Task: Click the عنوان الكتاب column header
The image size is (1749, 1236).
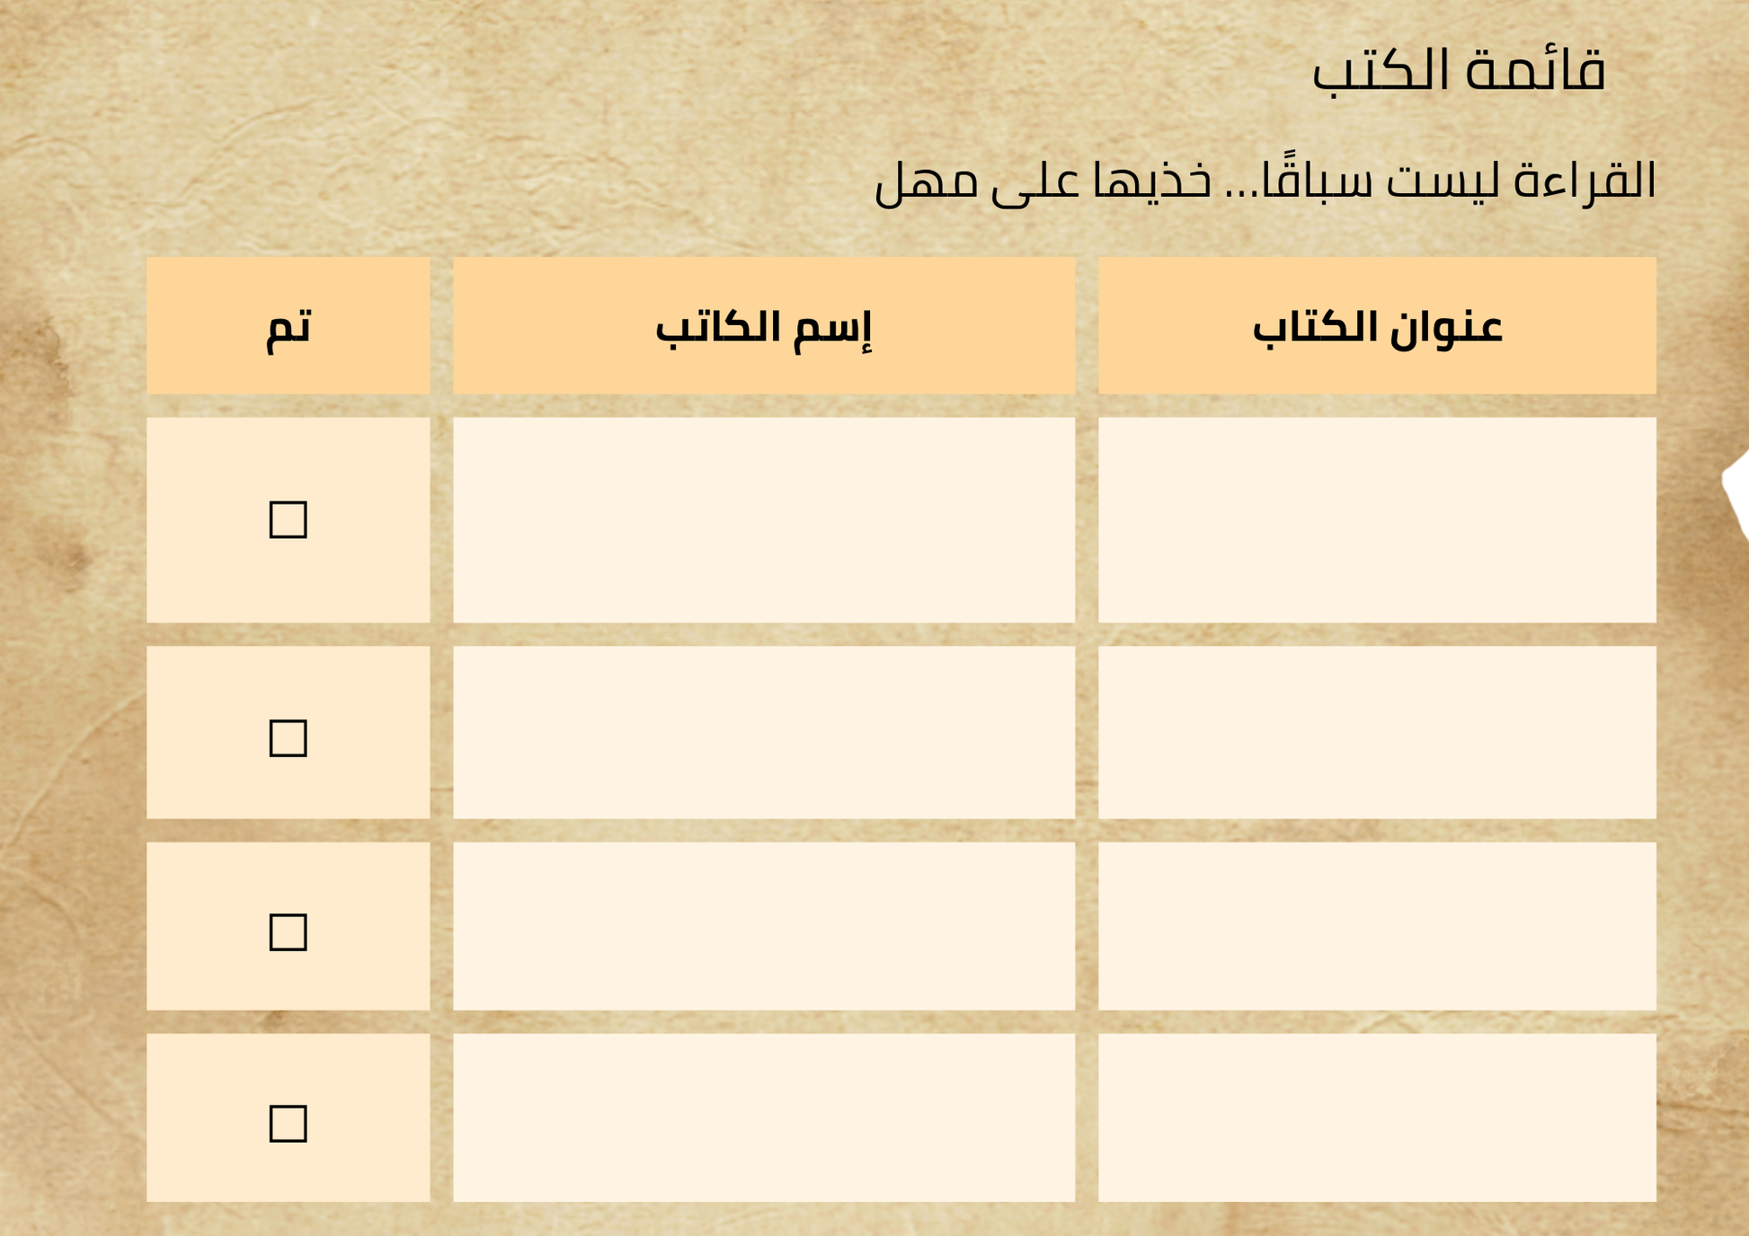Action: 1376,325
